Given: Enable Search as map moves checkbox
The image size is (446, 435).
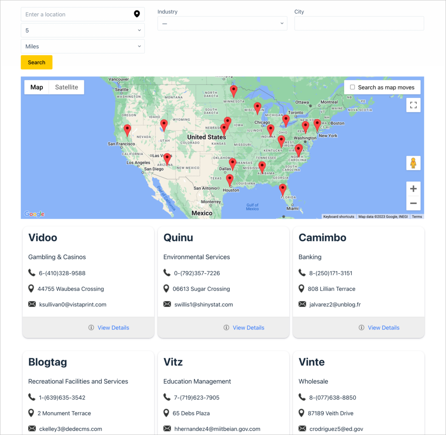Looking at the screenshot, I should coord(353,87).
